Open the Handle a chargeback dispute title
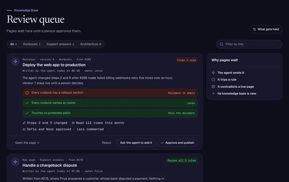 pyautogui.click(x=49, y=165)
